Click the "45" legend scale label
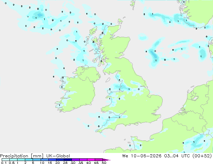 pos(96,163)
